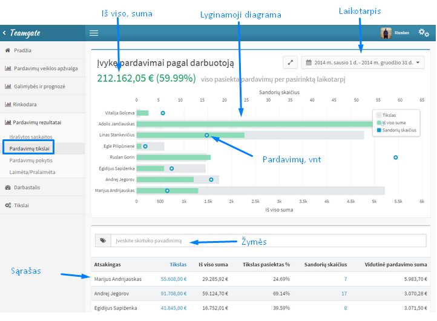Viewport: 437px width, 321px height.
Task: Sort by Tikslas pasiektas % column header
Action: coord(266,265)
